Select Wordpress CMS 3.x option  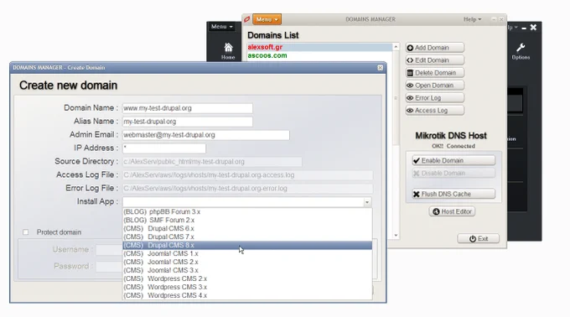tap(247, 287)
